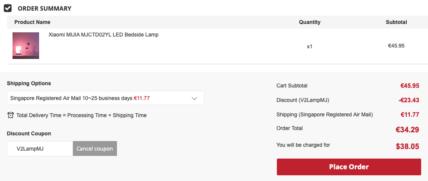The width and height of the screenshot is (428, 181).
Task: Open the Xiaomi bedside lamp thumbnail
Action: [x=26, y=46]
